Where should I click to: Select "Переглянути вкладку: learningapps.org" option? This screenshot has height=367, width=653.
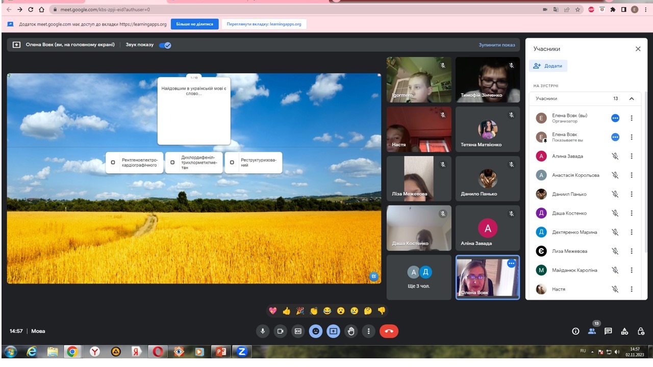point(264,24)
